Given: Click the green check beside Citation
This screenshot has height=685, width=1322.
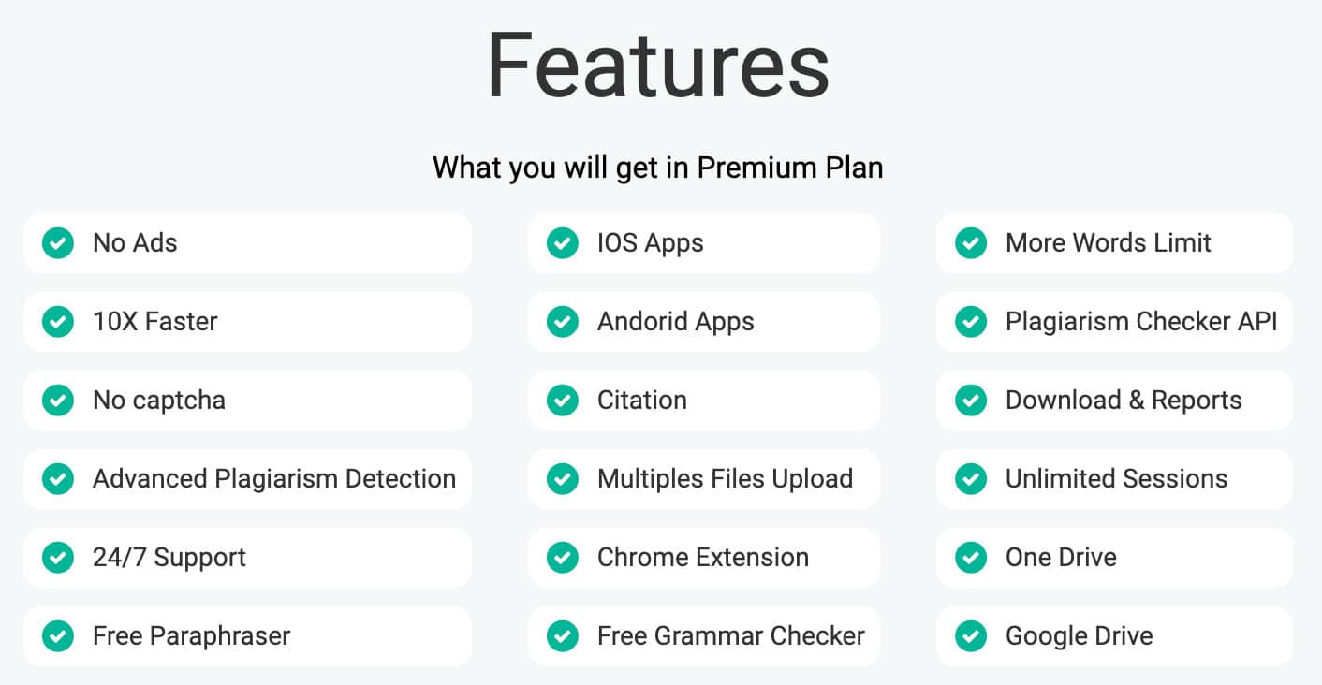Looking at the screenshot, I should click(x=563, y=401).
